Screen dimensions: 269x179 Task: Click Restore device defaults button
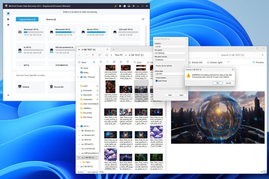[164, 66]
